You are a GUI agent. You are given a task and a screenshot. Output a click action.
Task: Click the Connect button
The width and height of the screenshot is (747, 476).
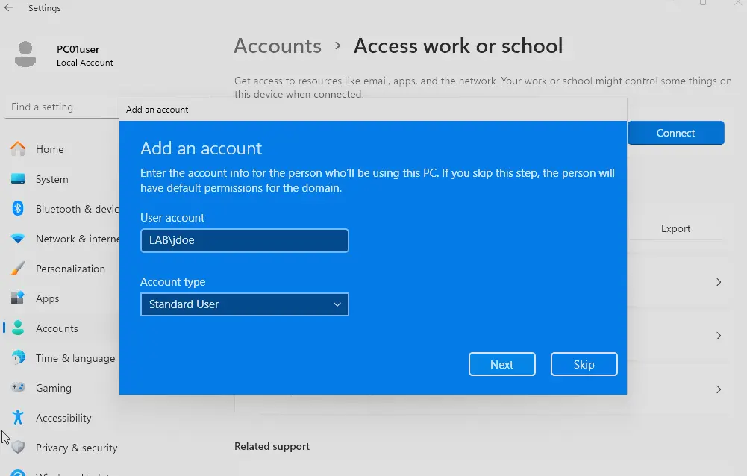tap(676, 133)
